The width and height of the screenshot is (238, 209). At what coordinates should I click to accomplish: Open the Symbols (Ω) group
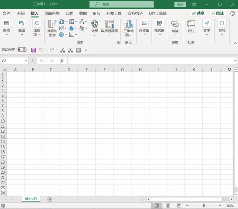(x=222, y=26)
